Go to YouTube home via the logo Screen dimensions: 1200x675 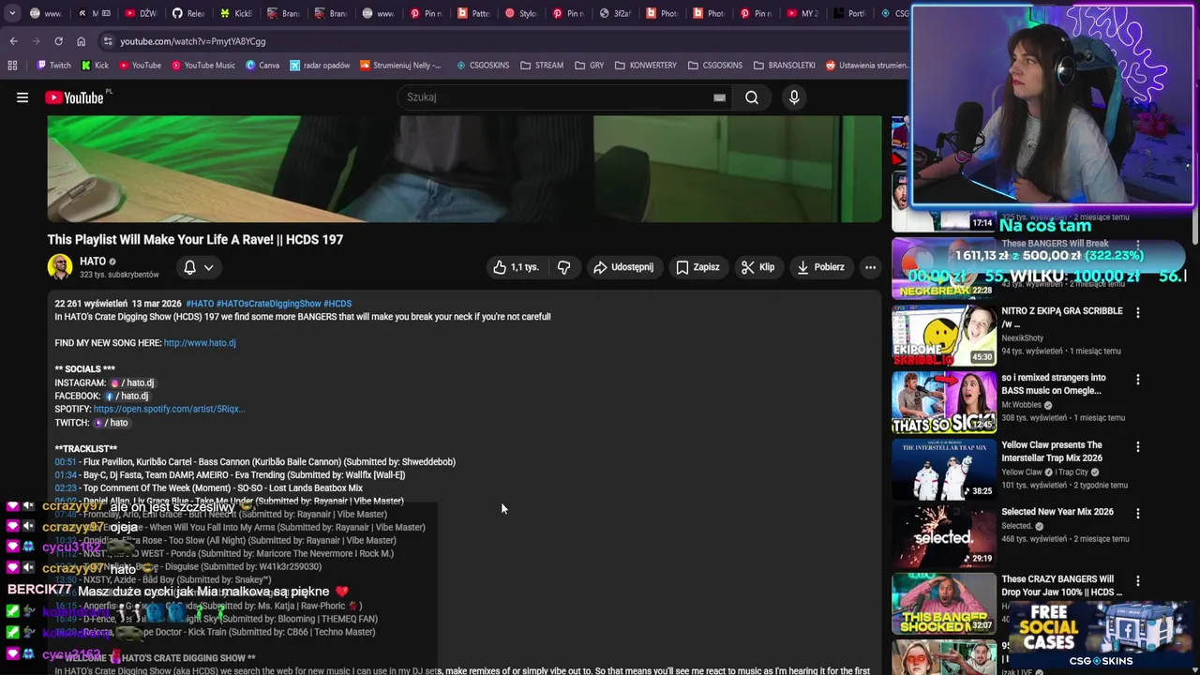(x=74, y=97)
